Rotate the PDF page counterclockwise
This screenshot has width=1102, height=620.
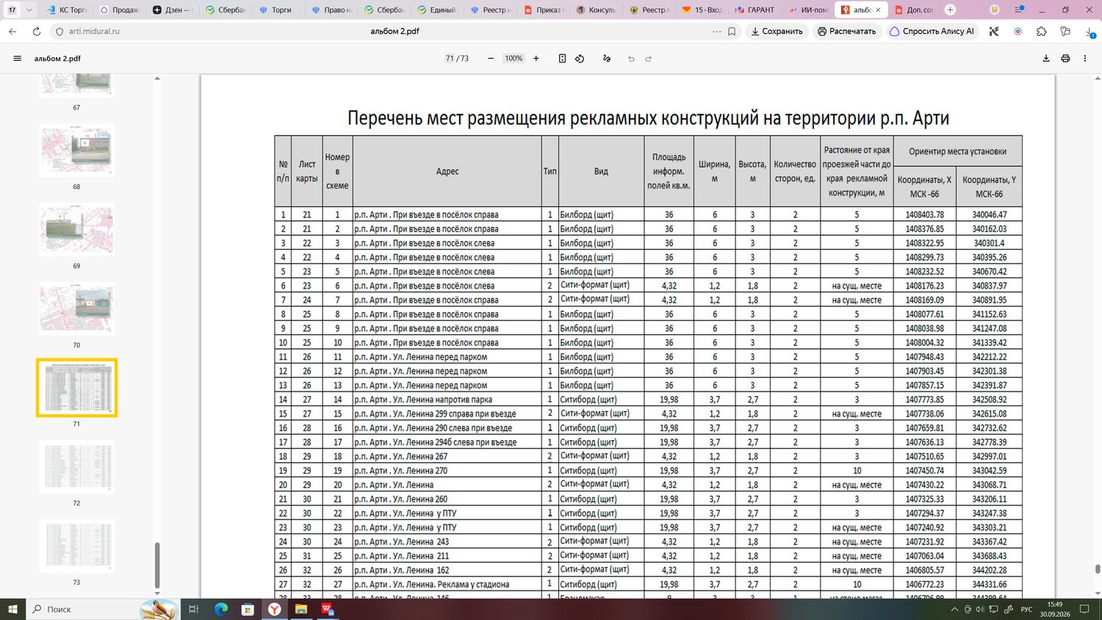tap(580, 59)
